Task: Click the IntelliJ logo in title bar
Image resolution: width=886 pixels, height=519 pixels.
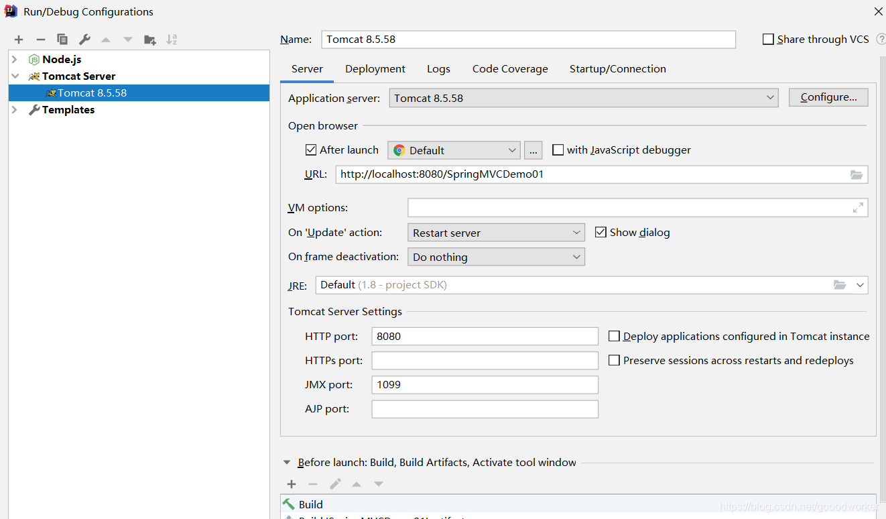Action: 11,11
